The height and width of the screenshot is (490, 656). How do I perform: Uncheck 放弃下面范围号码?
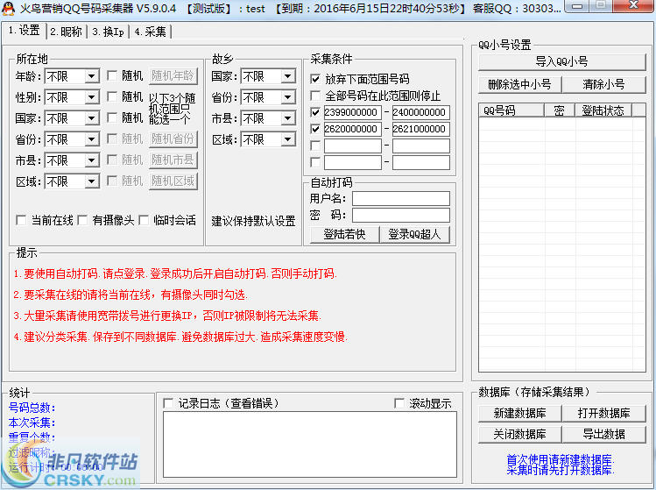[315, 79]
